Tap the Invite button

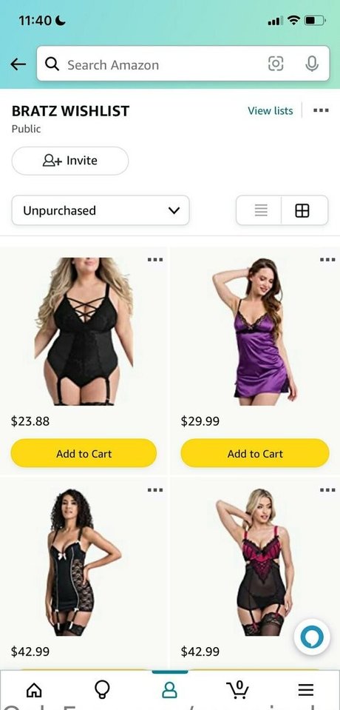point(70,161)
